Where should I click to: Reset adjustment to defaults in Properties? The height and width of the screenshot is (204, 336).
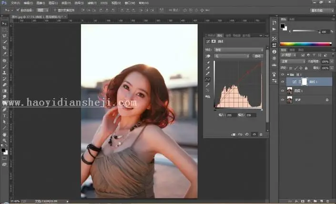click(x=247, y=134)
